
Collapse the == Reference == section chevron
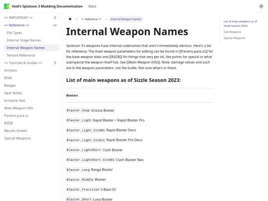click(x=55, y=25)
